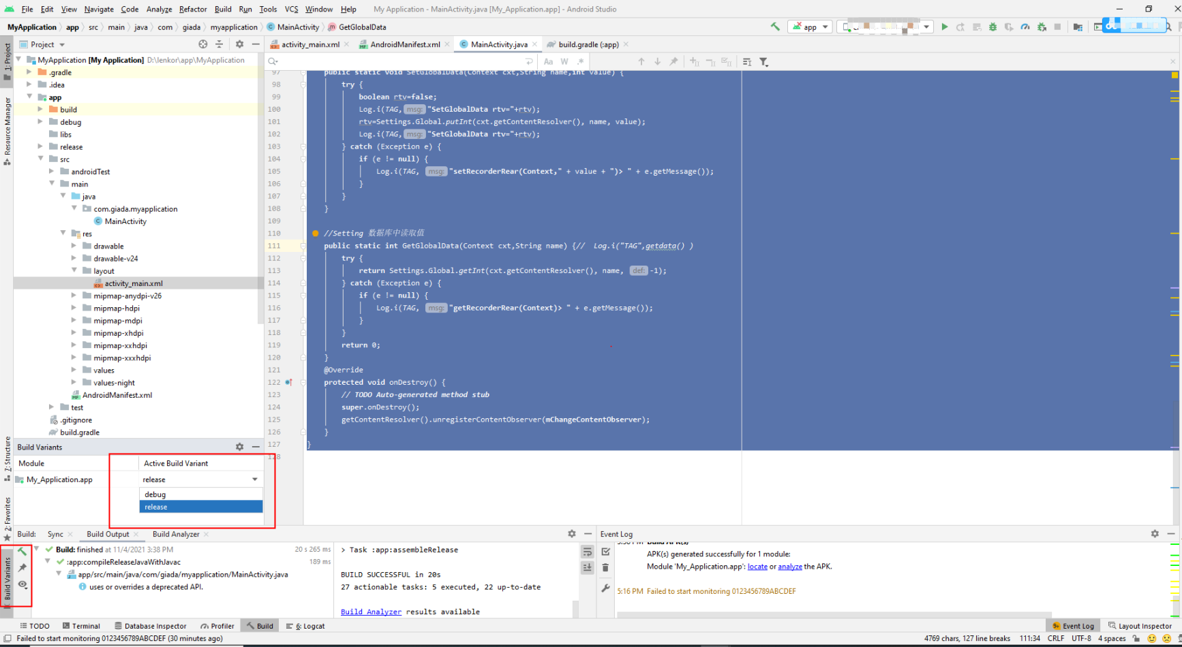Image resolution: width=1182 pixels, height=647 pixels.
Task: Click the UTF-8 encoding in status bar
Action: (x=1081, y=638)
